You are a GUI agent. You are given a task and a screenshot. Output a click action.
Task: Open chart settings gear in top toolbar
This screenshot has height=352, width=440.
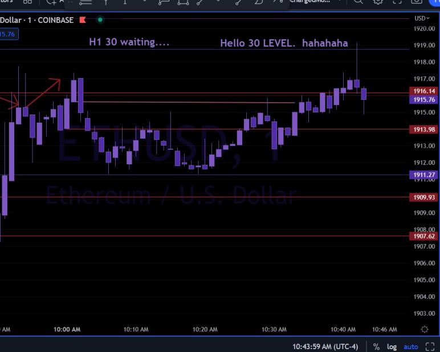[x=378, y=2]
